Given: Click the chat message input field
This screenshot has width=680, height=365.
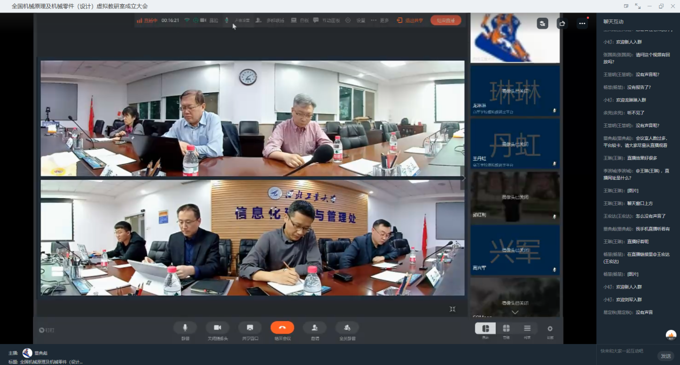Looking at the screenshot, I should point(628,351).
